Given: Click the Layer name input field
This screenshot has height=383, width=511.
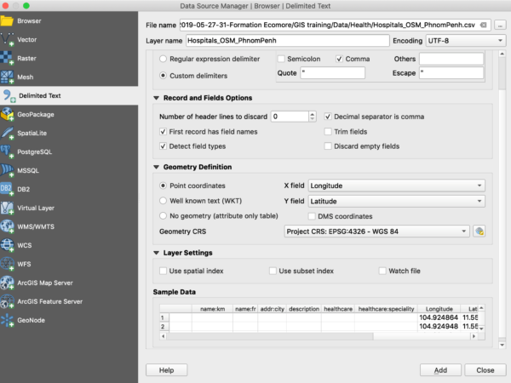Looking at the screenshot, I should 288,41.
